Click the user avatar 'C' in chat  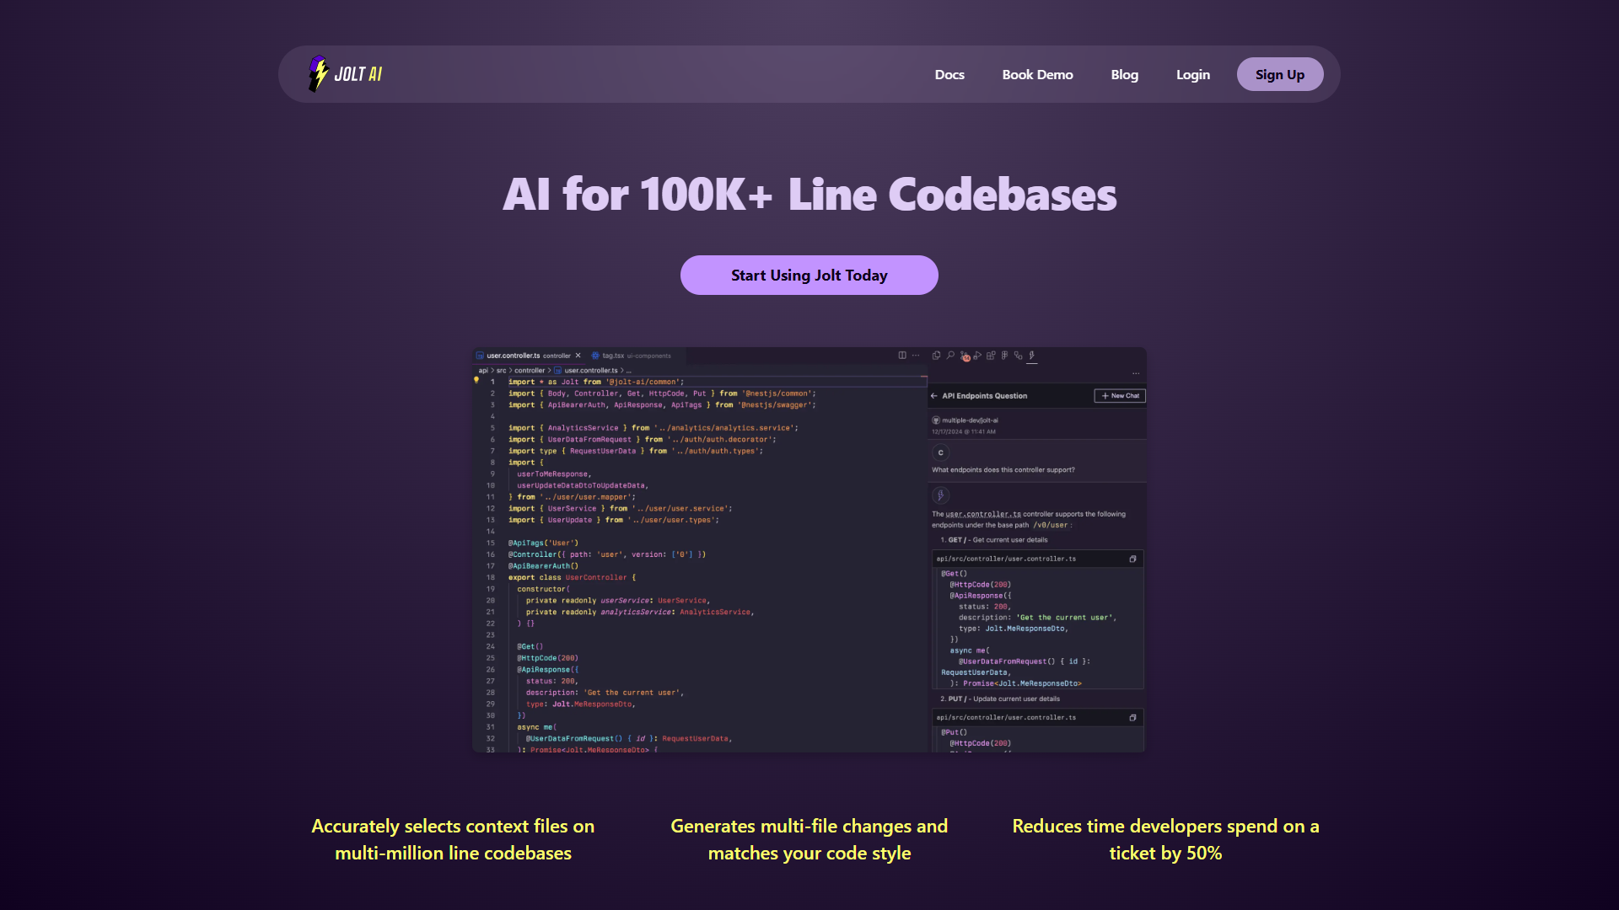(x=940, y=452)
